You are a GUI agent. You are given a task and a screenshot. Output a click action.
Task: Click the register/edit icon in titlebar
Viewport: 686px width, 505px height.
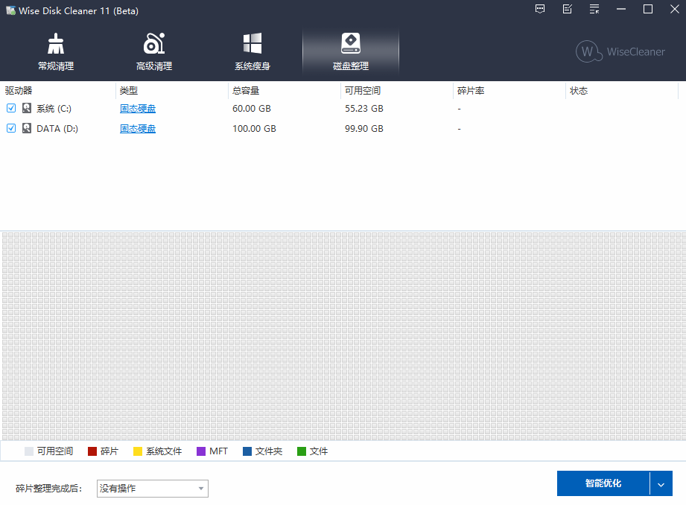pos(567,10)
